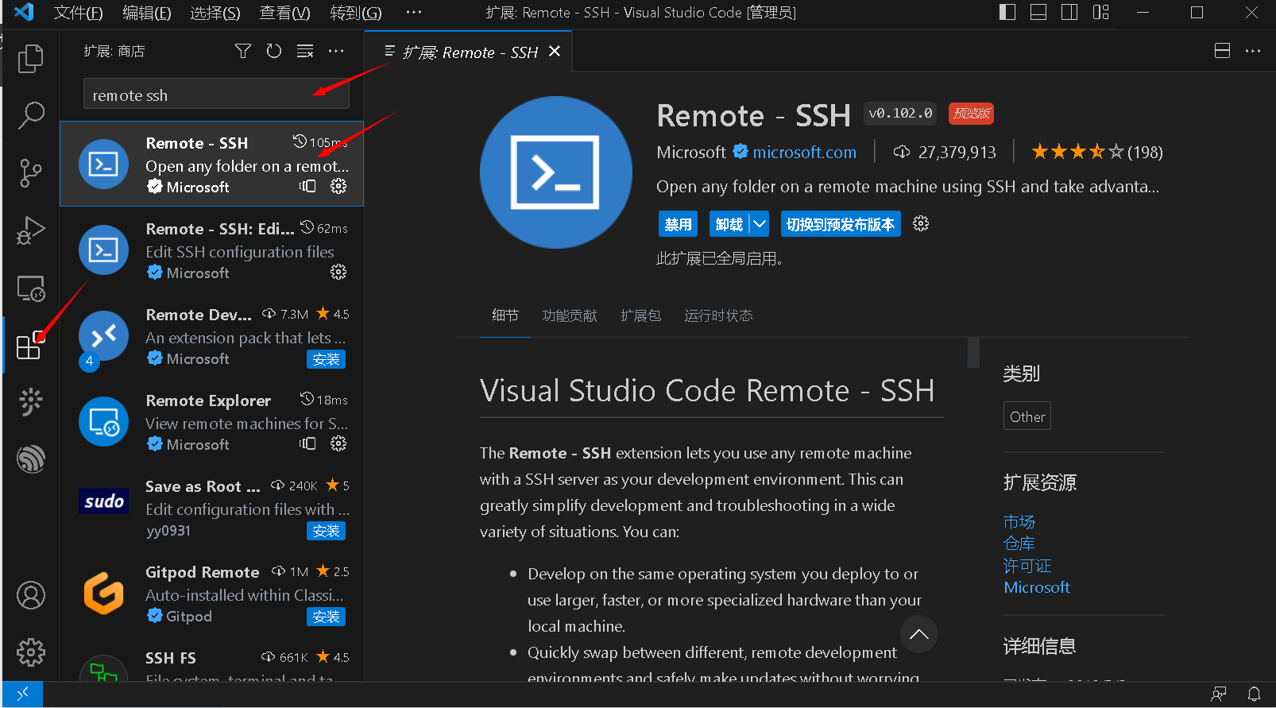The image size is (1276, 708).
Task: Open Remote Explorer in activity bar
Action: pyautogui.click(x=31, y=288)
